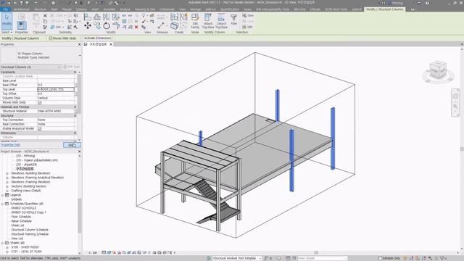Select Structural Column Schedule in browser
The width and height of the screenshot is (464, 261).
30,230
